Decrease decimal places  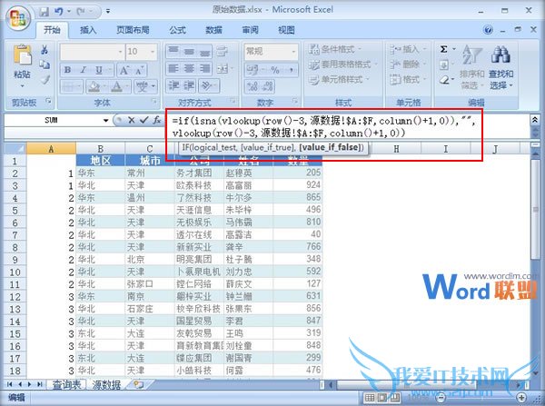268,86
